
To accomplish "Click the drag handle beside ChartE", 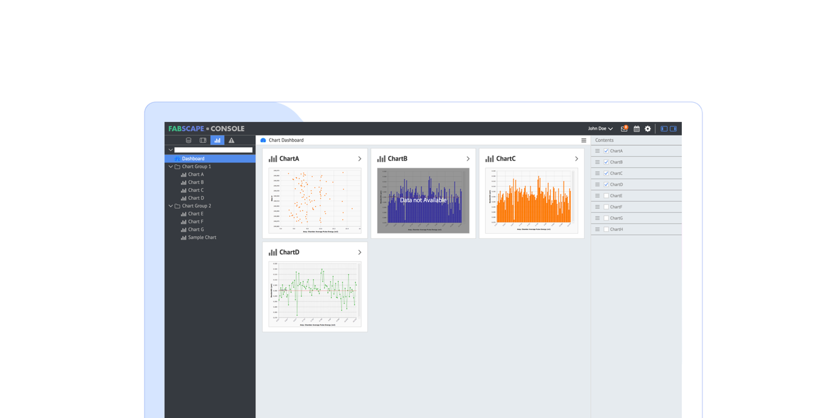I will point(598,196).
